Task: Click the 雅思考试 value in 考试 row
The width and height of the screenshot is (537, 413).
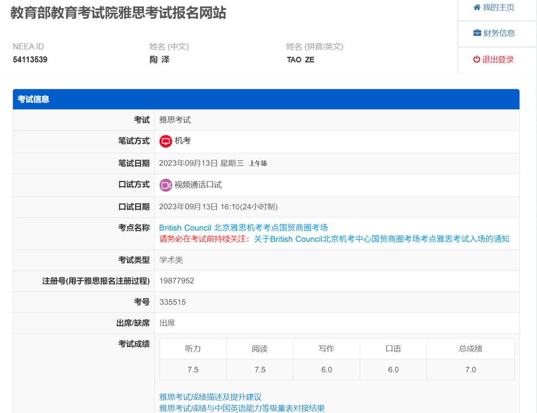Action: click(175, 120)
